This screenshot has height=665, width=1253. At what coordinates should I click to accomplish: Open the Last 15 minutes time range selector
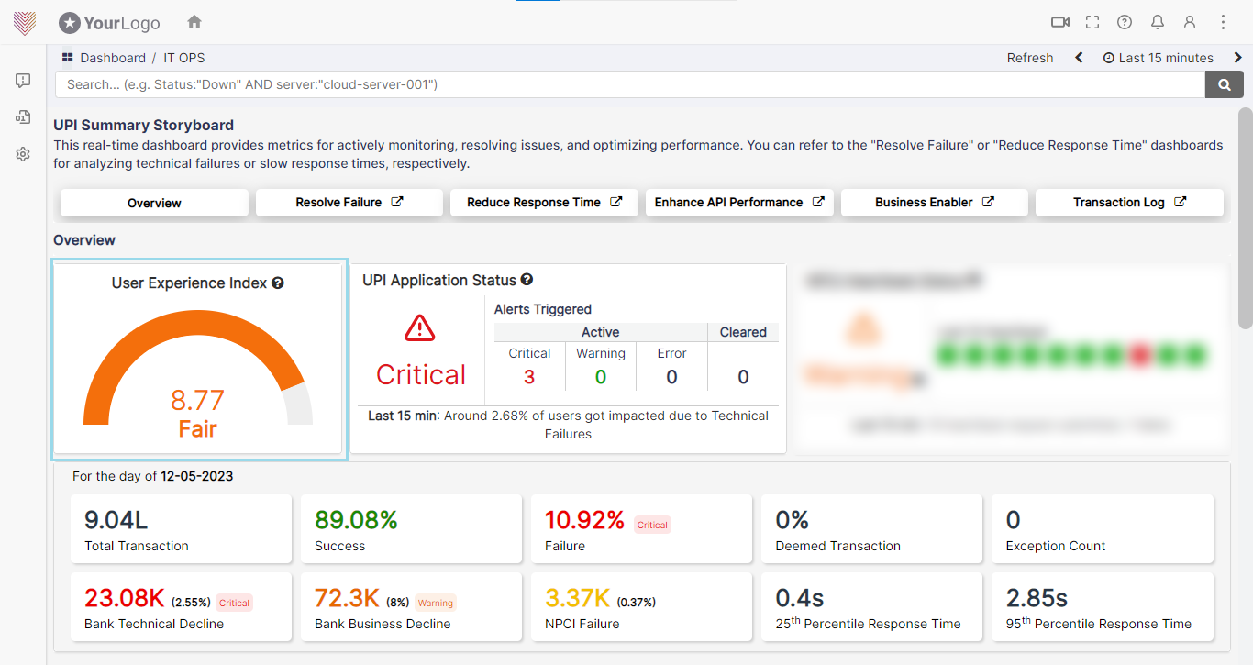[x=1158, y=58]
